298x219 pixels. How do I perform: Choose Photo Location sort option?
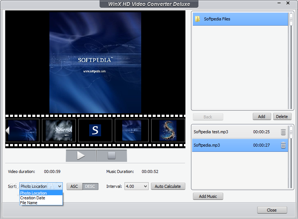(41, 193)
